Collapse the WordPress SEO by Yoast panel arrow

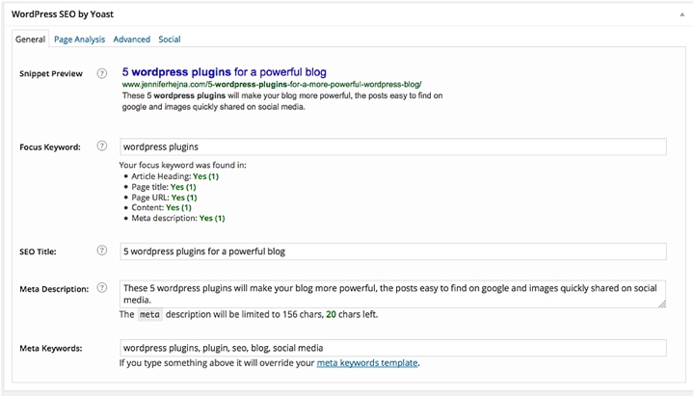pyautogui.click(x=682, y=14)
